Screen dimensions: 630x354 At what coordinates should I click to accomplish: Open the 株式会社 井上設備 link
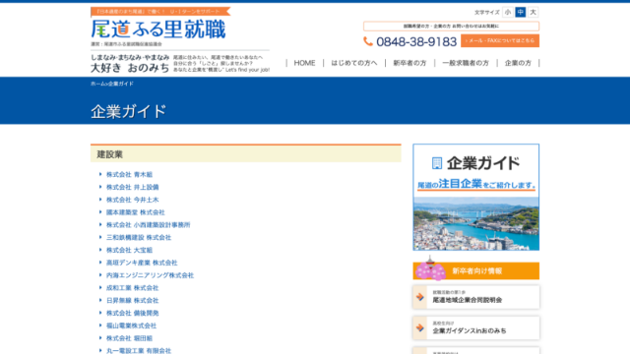[x=132, y=187]
